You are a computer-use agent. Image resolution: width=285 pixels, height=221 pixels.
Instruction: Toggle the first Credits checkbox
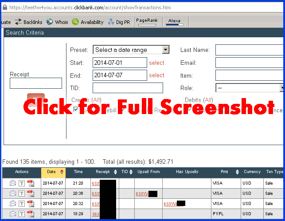click(x=76, y=110)
